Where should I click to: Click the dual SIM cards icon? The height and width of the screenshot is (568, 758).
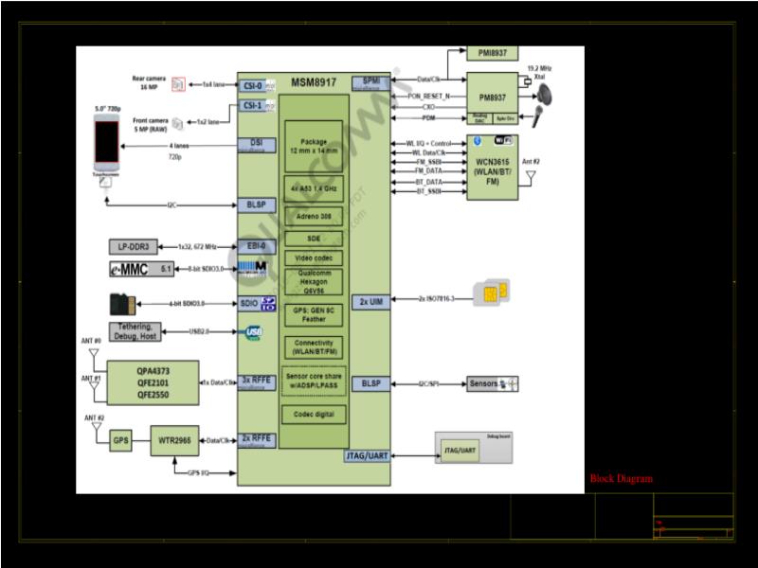[x=492, y=293]
